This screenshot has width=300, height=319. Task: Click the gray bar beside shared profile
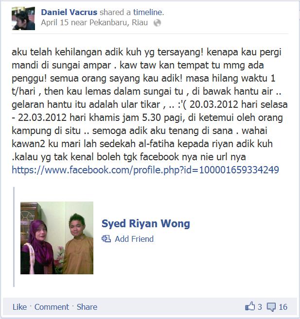(14, 237)
